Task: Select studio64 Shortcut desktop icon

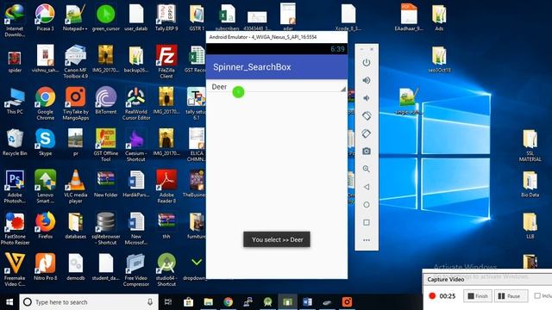Action: [166, 270]
